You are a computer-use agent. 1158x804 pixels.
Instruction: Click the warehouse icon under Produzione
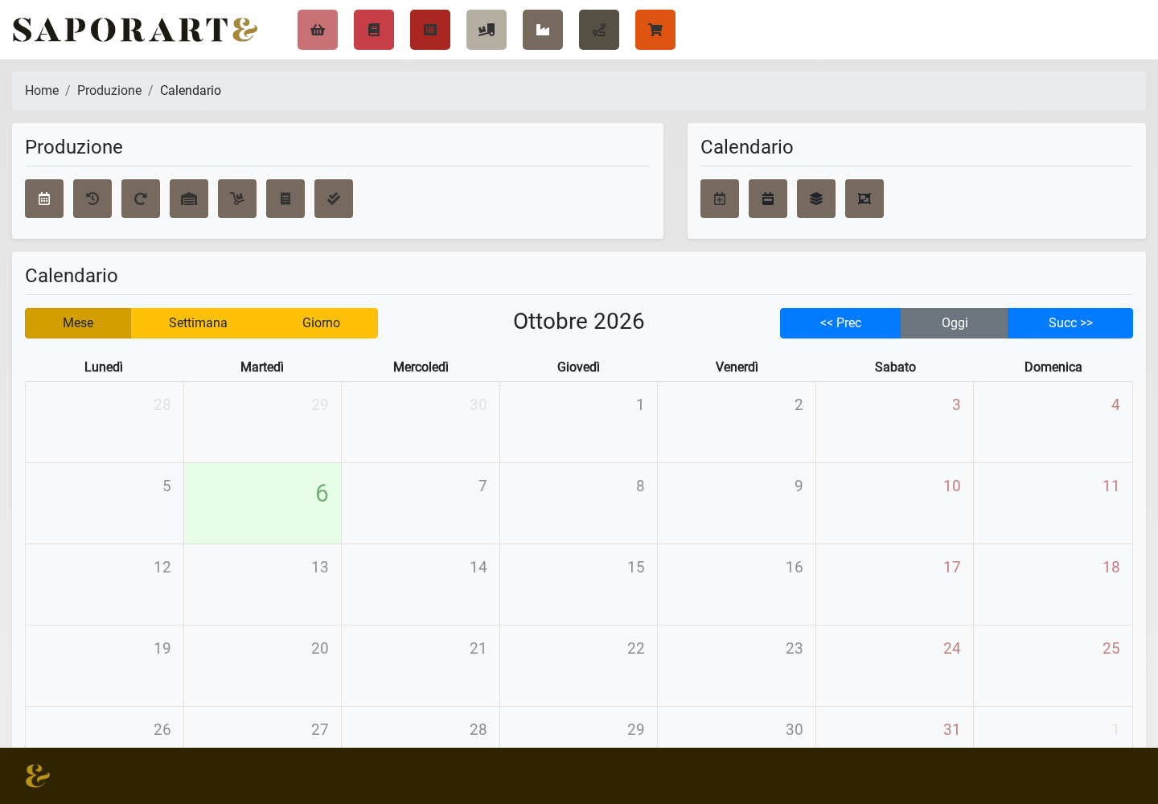[x=189, y=199]
